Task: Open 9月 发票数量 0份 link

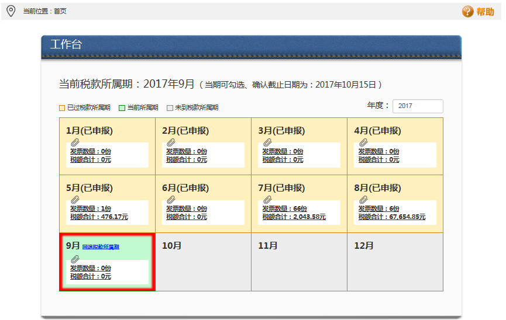Action: (91, 269)
